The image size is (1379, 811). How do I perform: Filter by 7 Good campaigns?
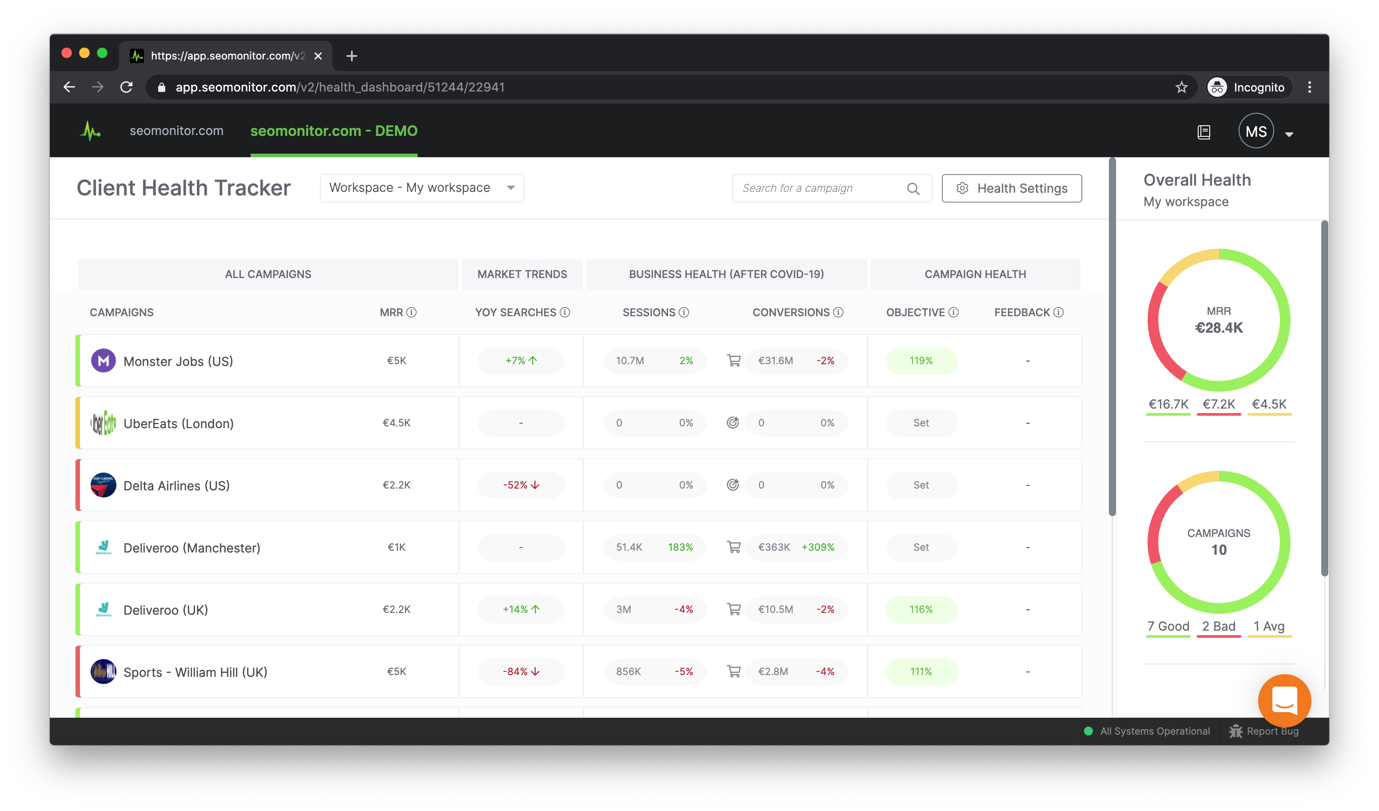1168,628
